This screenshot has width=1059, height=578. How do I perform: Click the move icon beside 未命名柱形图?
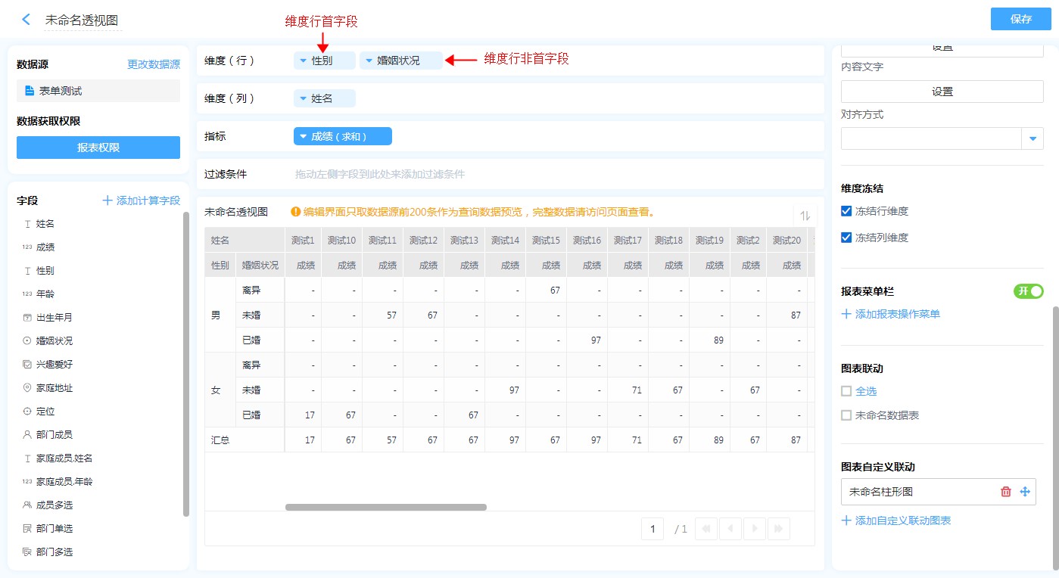tap(1025, 492)
